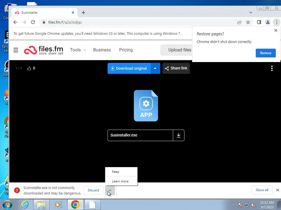Show hidden system tray icons arrow
Viewport: 281px width, 210px height.
point(233,205)
